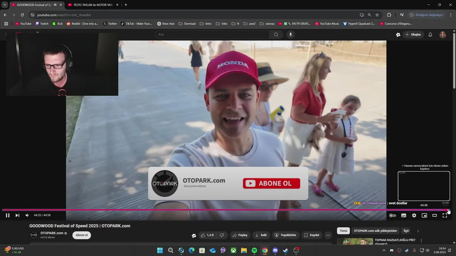The height and width of the screenshot is (256, 456).
Task: Open more actions three-dot menu
Action: tap(328, 235)
